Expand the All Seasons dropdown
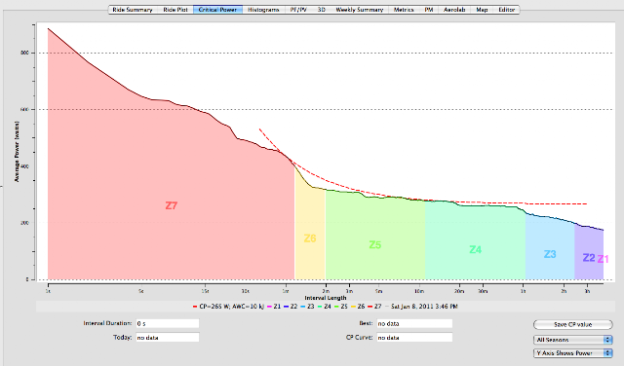Screen dimensions: 624x366 pos(572,340)
